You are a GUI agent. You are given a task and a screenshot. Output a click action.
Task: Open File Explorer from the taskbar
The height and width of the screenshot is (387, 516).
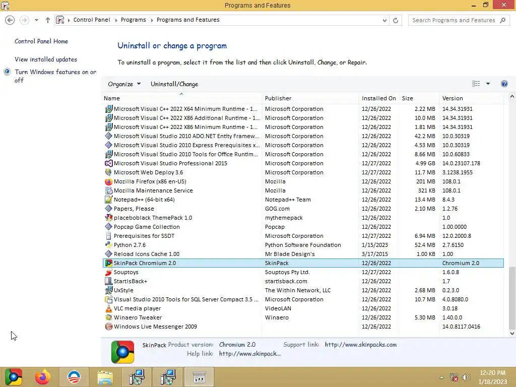tap(105, 377)
